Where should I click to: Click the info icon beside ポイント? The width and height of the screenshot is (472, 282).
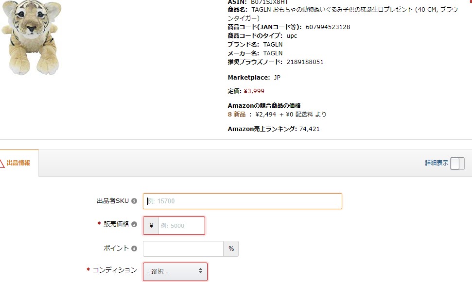134,249
